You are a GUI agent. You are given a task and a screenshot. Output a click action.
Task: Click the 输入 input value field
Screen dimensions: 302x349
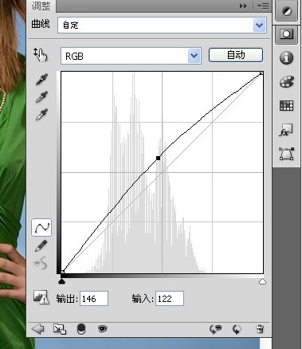pos(170,299)
